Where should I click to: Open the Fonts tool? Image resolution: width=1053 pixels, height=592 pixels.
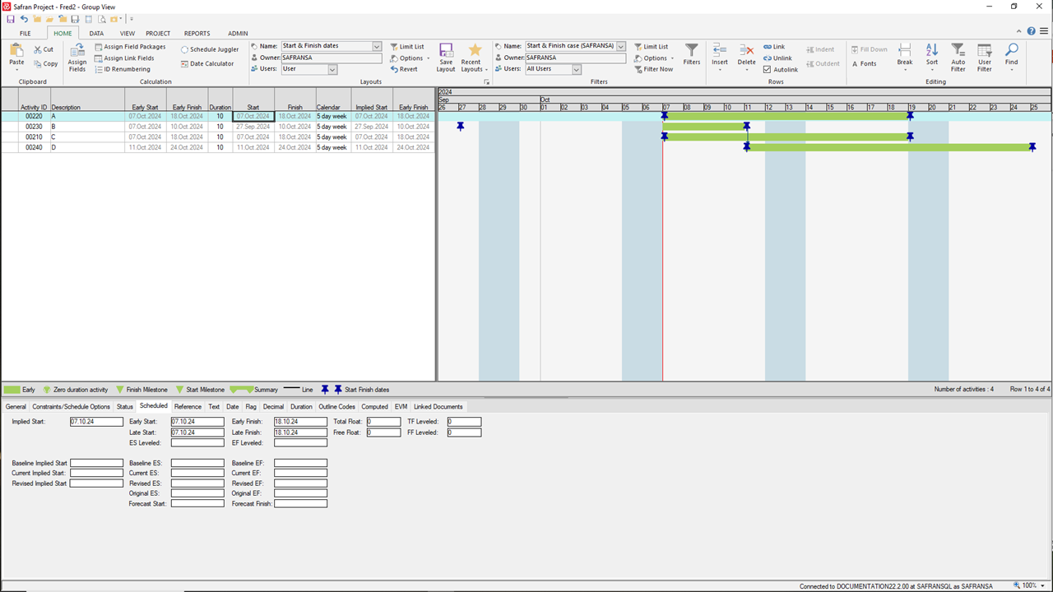pos(864,63)
